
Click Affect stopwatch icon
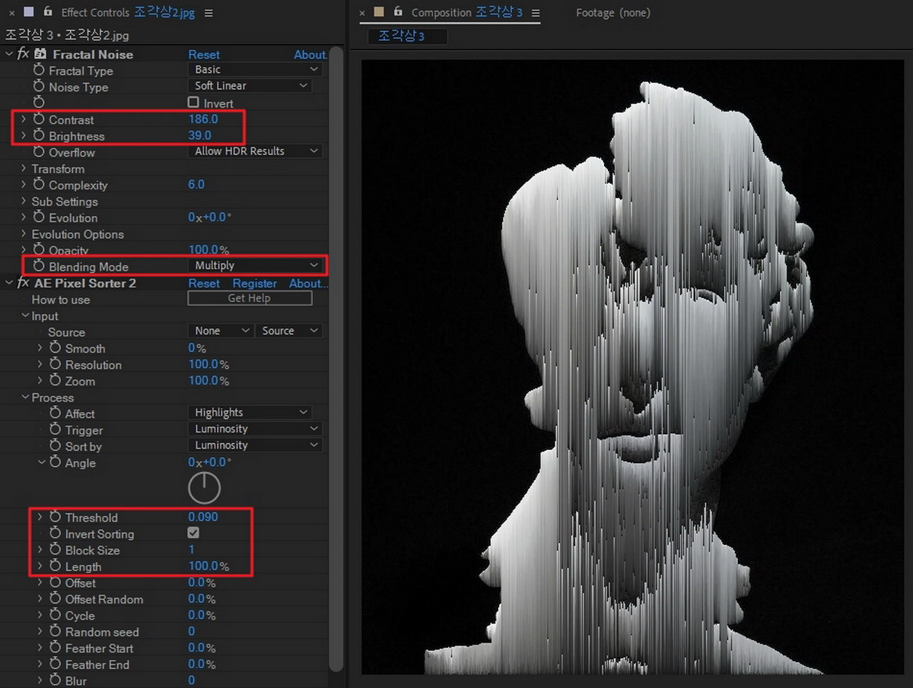click(x=55, y=414)
